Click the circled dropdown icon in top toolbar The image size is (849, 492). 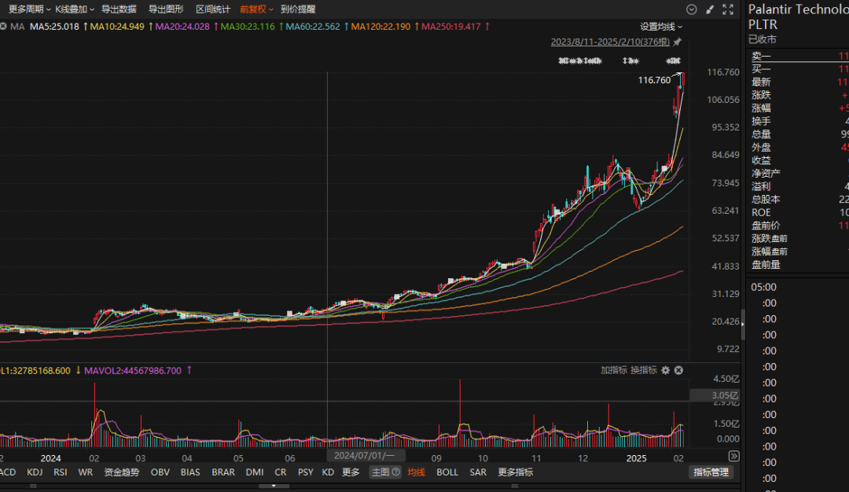tap(692, 9)
